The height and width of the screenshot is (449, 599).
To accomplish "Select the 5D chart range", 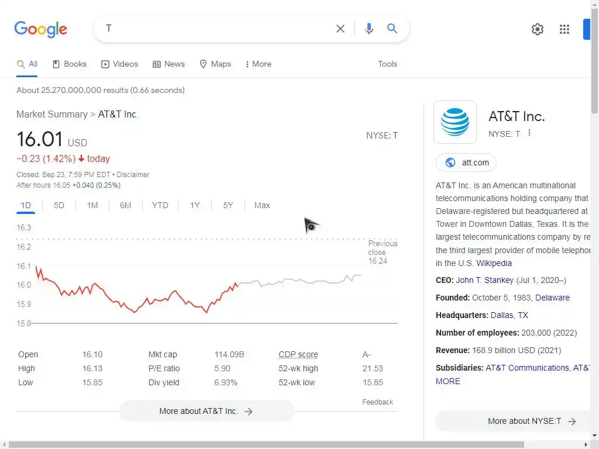I will click(59, 205).
